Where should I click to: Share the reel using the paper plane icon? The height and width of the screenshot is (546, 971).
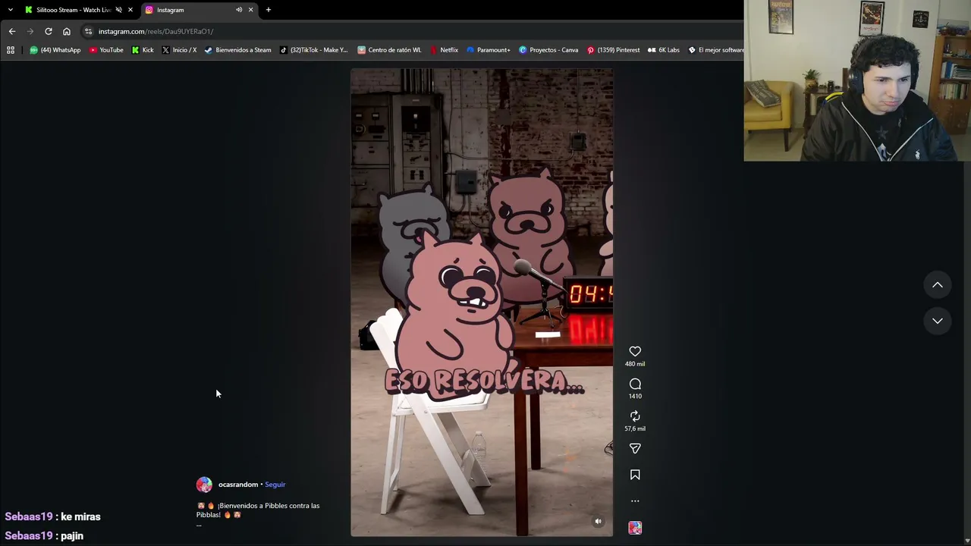click(635, 449)
